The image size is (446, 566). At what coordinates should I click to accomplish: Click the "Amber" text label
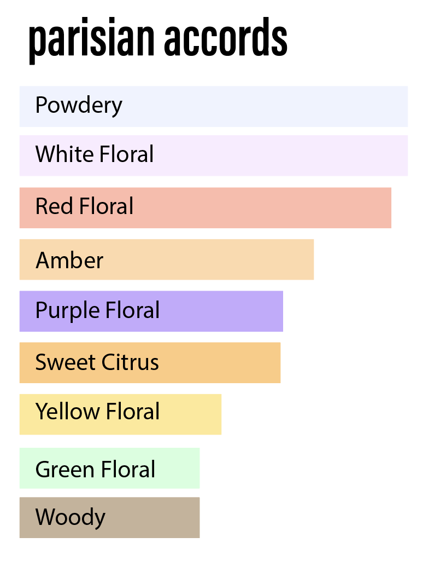pyautogui.click(x=69, y=260)
